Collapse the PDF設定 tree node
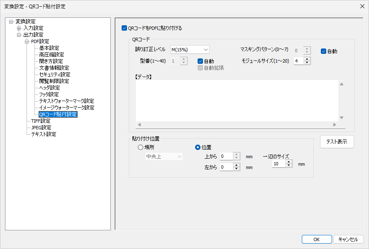Screen dimensions: 369x249 click(x=26, y=41)
